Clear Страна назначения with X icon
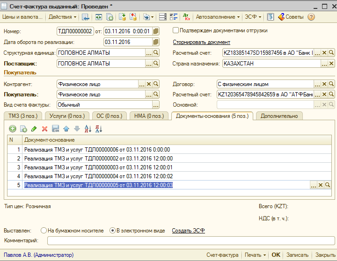The image size is (337, 261). (331, 63)
